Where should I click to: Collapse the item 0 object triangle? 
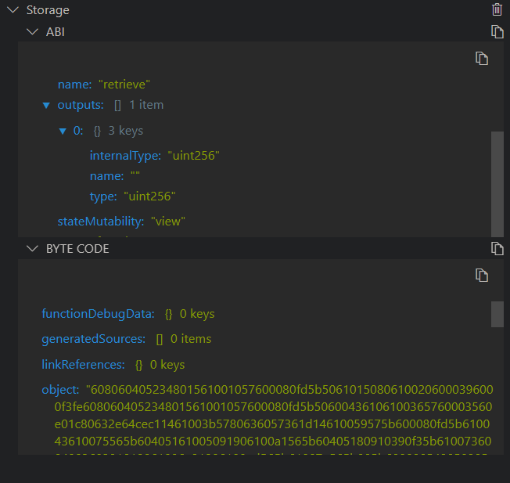[63, 131]
